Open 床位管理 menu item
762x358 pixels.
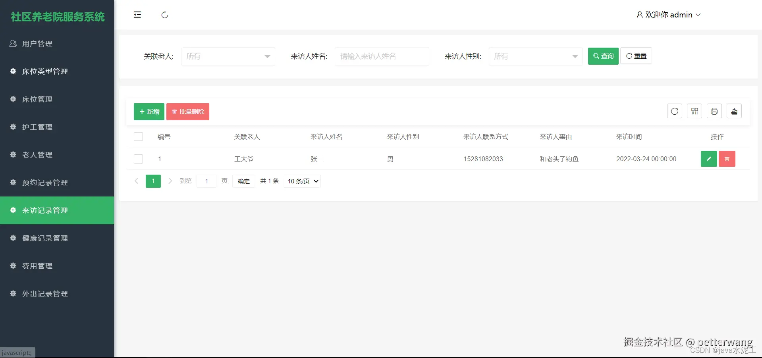pos(57,99)
